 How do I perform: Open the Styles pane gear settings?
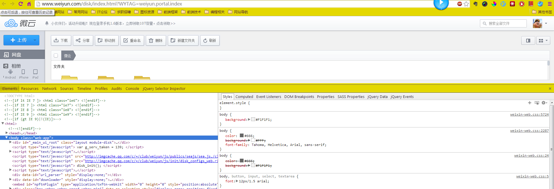click(x=544, y=103)
